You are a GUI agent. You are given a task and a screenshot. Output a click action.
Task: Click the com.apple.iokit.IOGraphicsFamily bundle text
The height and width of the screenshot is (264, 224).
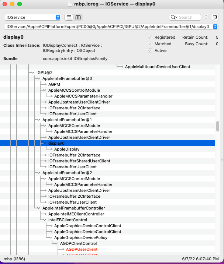pos(75,59)
